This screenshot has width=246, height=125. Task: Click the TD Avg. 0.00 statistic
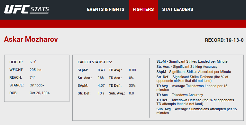132,70
